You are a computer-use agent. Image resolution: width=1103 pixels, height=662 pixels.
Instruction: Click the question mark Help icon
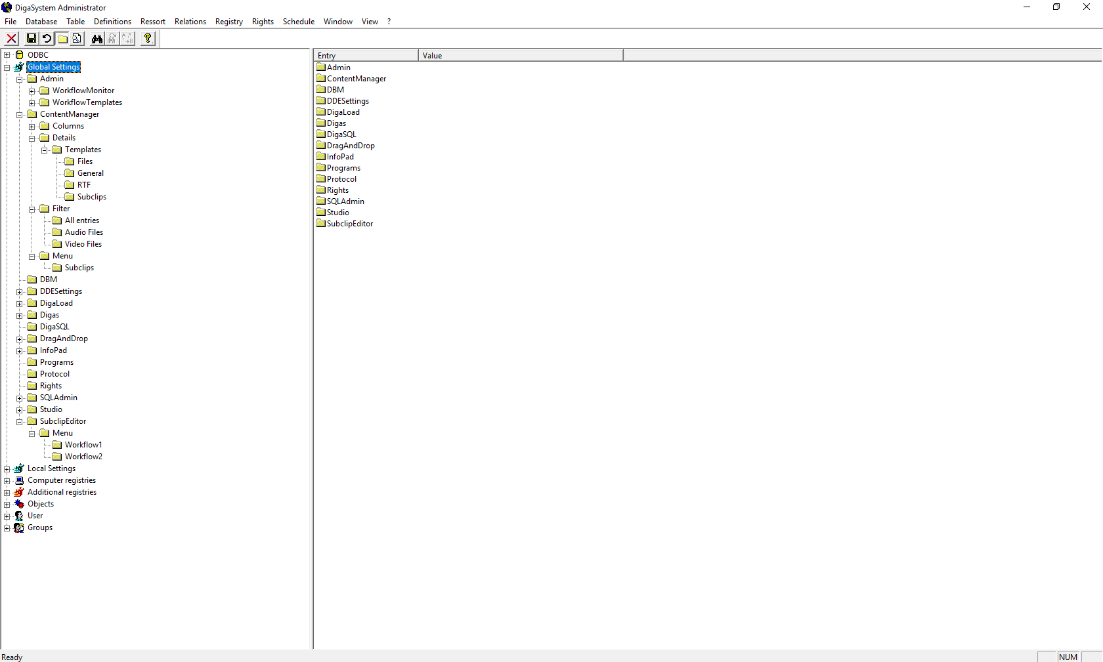[x=148, y=39]
